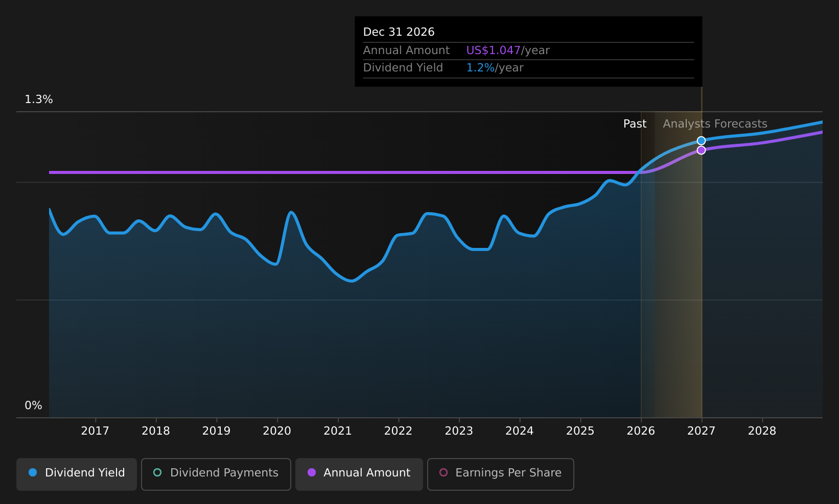Click the Past label on chart

635,124
